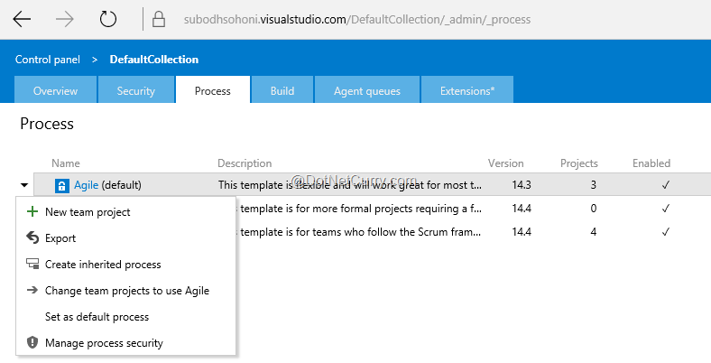
Task: Click the lock icon beside Agile
Action: click(x=62, y=185)
